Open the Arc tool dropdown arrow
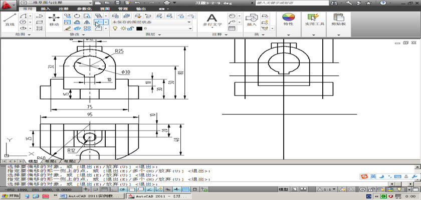 30,16
